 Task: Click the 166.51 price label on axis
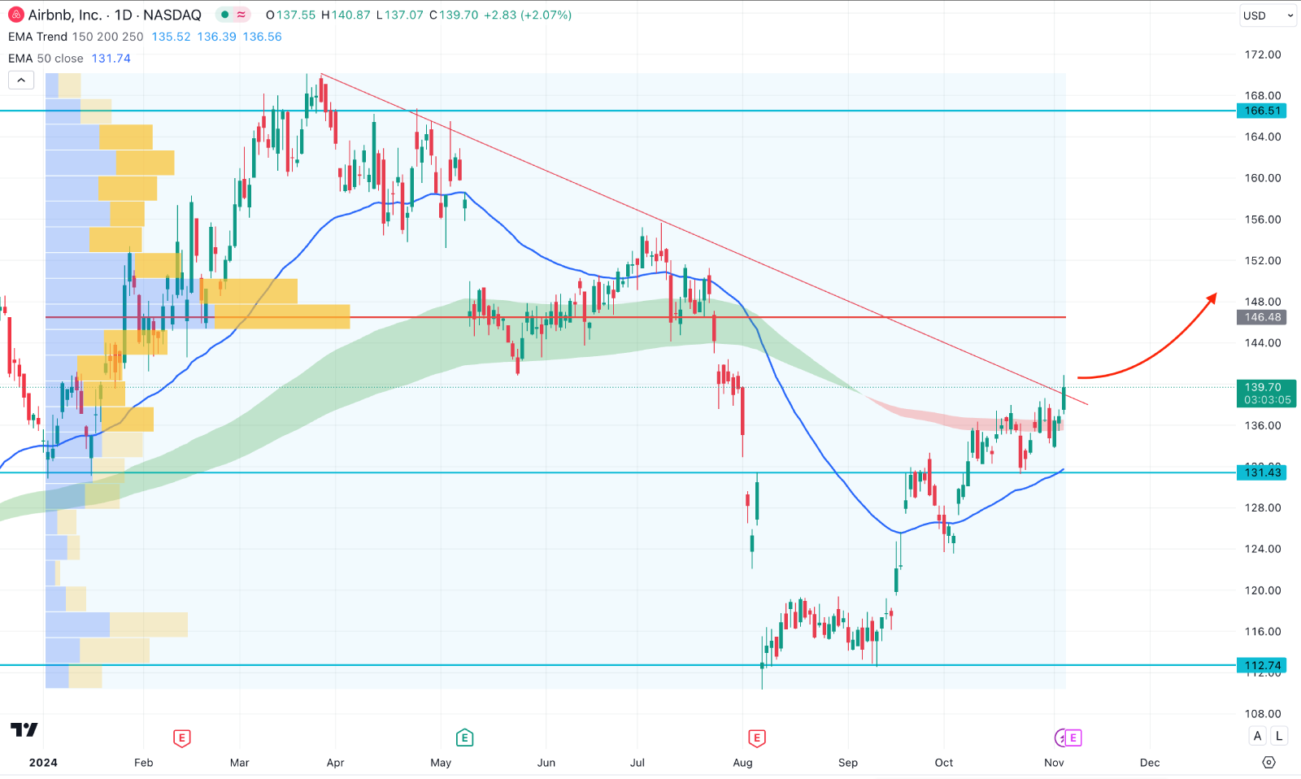click(1262, 111)
